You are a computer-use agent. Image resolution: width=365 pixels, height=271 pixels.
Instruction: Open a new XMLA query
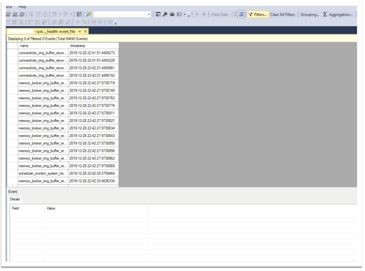[x=15, y=14]
